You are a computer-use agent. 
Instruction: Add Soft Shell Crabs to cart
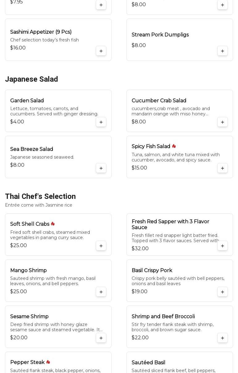point(101,246)
